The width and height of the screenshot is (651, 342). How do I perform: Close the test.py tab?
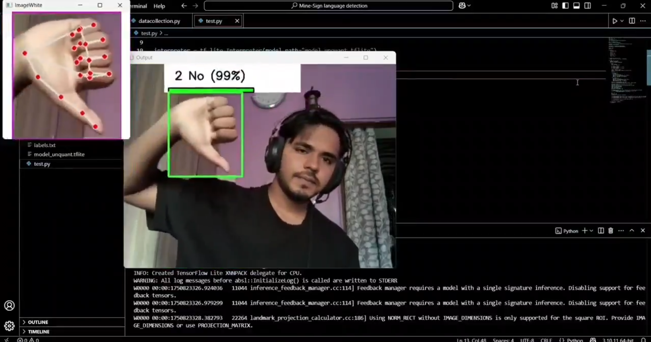(237, 21)
